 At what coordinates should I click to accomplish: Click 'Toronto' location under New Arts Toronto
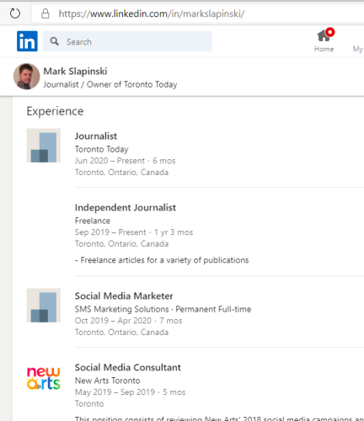coord(89,404)
